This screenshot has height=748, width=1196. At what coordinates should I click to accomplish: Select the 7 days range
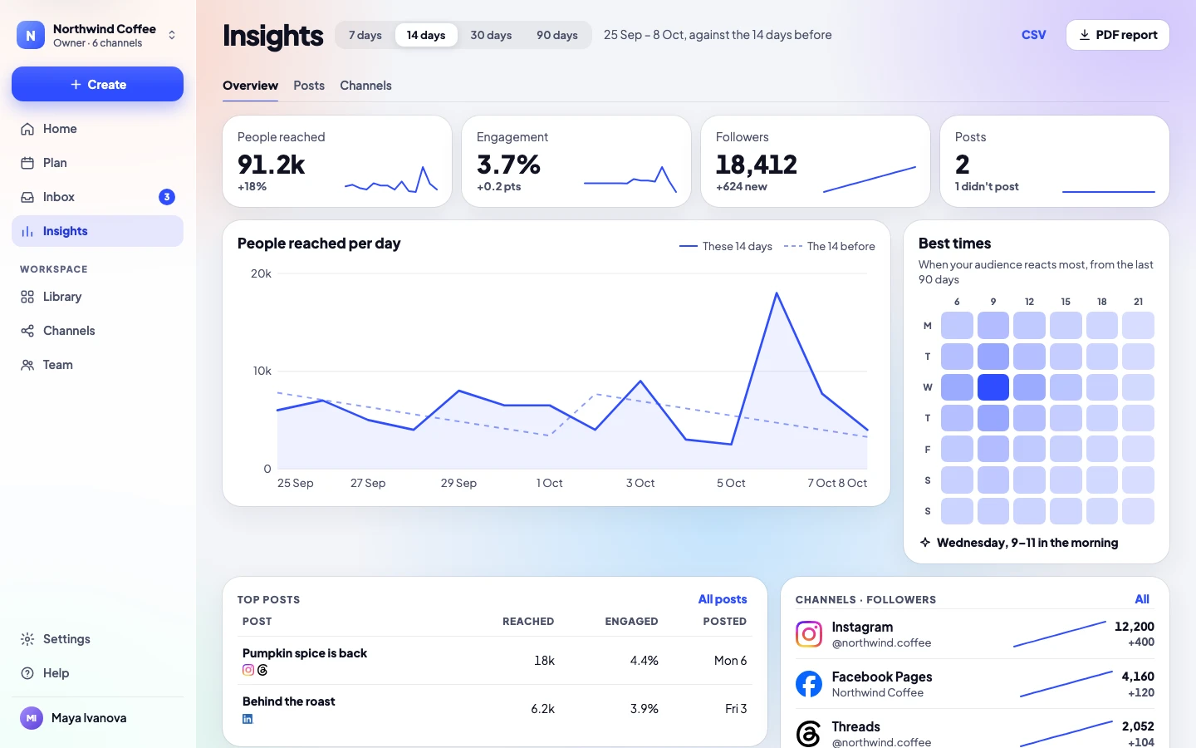pyautogui.click(x=365, y=35)
